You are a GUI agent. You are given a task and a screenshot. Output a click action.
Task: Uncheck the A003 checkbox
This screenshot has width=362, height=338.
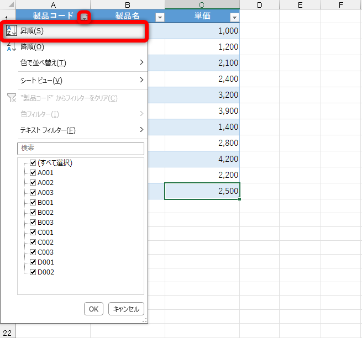click(x=33, y=192)
